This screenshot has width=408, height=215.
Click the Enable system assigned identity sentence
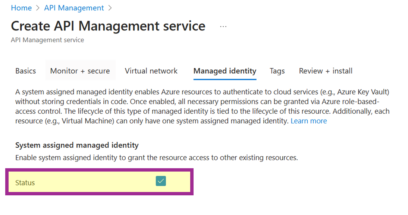pyautogui.click(x=156, y=158)
